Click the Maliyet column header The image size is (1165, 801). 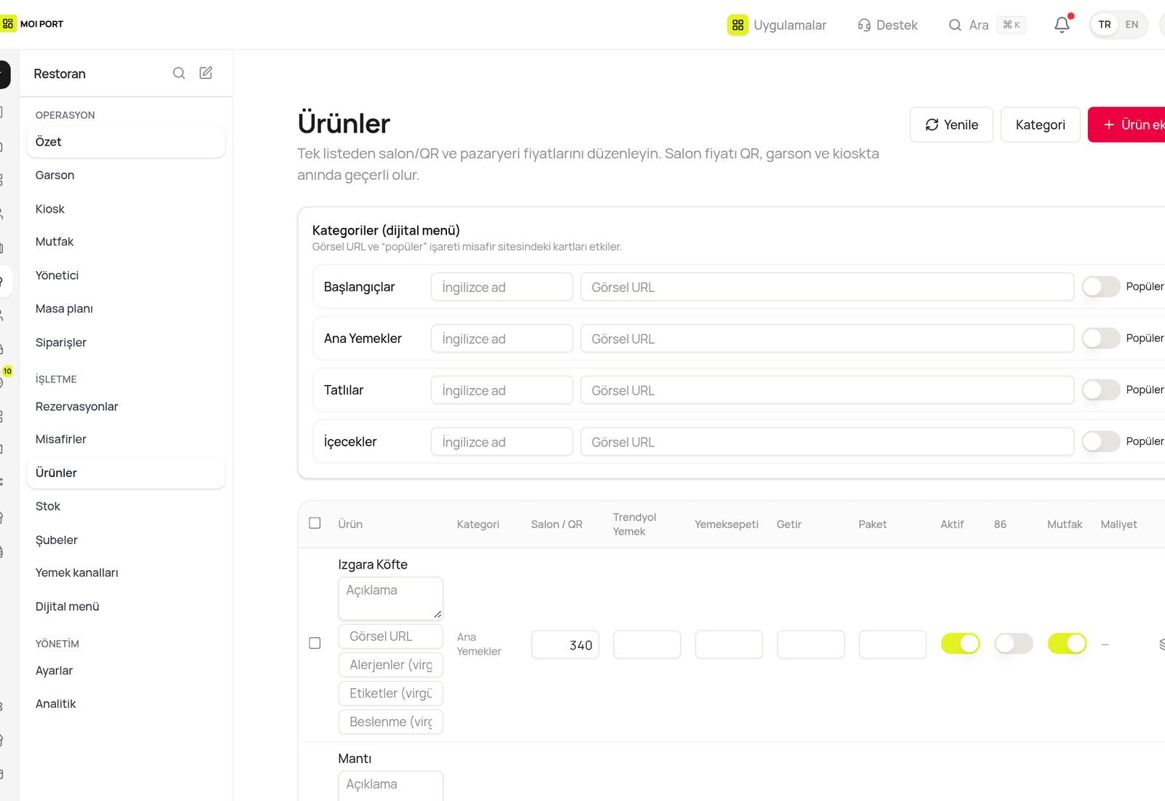1118,524
